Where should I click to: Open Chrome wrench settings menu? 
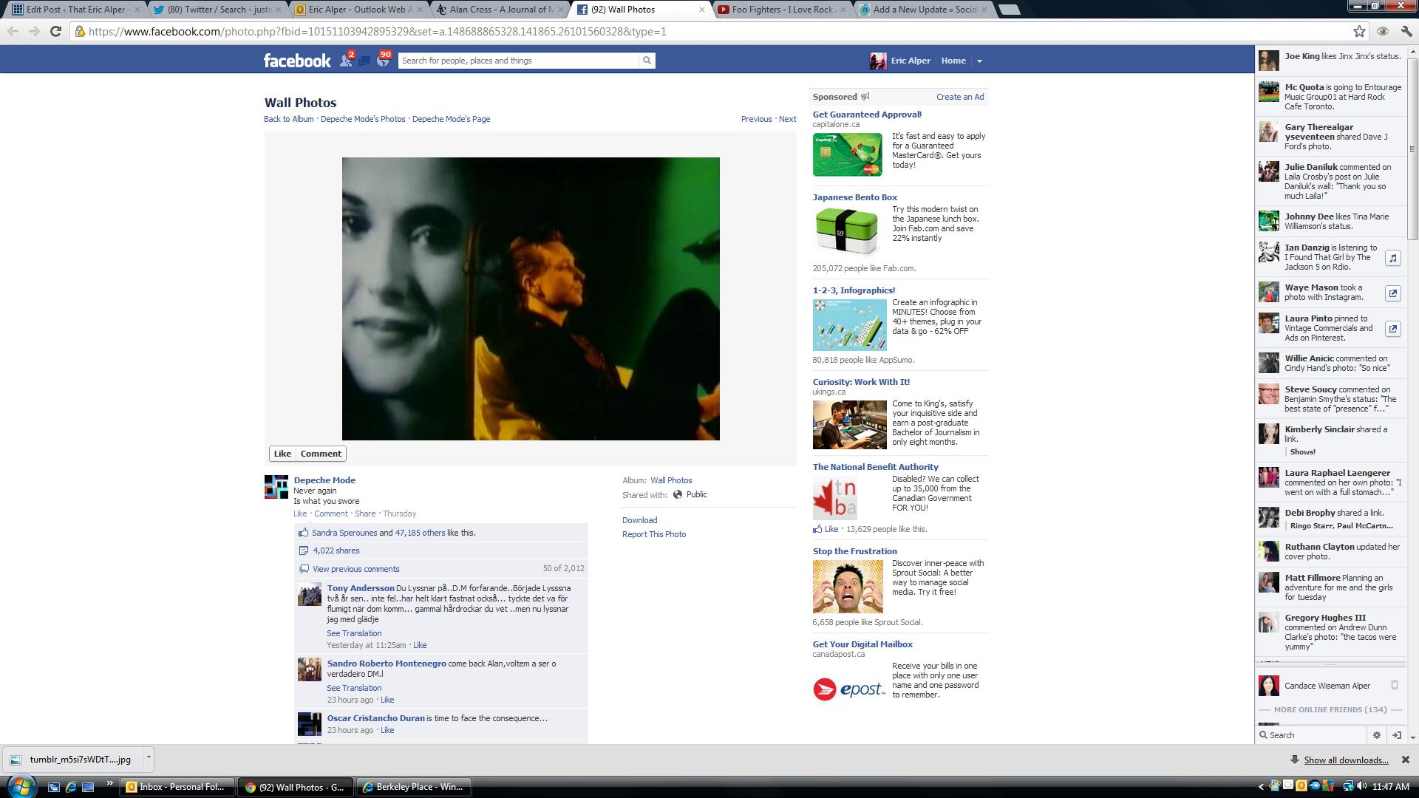[1406, 31]
